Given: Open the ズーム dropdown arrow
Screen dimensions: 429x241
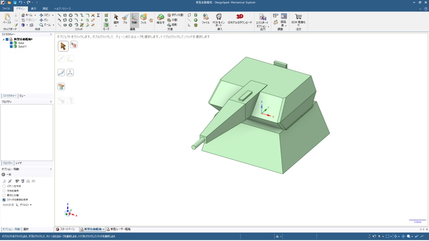Looking at the screenshot, I should (53, 25).
